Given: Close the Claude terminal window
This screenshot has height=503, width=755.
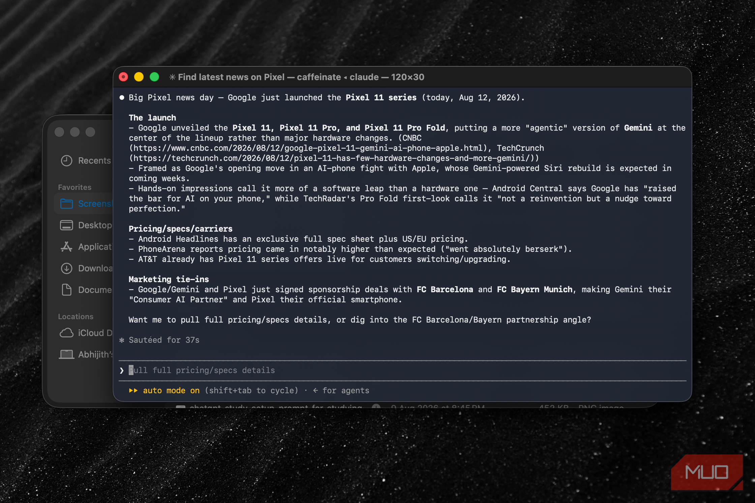Looking at the screenshot, I should click(x=124, y=77).
